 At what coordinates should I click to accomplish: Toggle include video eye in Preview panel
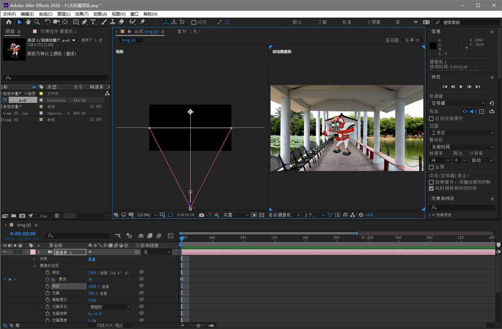pyautogui.click(x=465, y=111)
